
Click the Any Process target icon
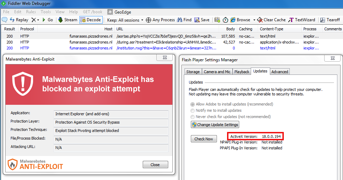point(148,20)
